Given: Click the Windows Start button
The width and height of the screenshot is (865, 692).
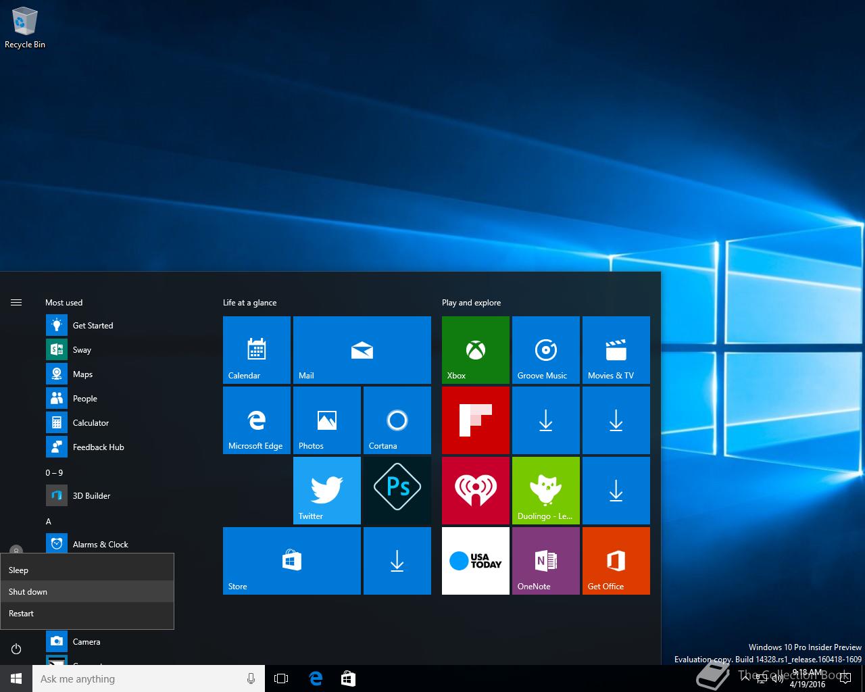Looking at the screenshot, I should 16,678.
